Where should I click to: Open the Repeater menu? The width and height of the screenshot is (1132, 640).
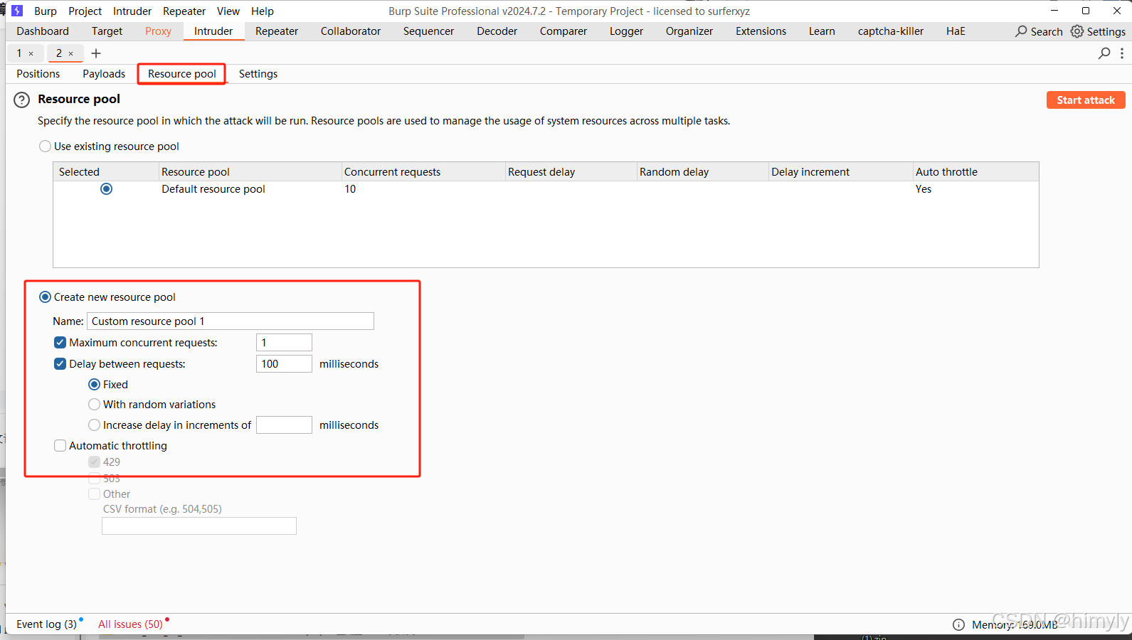click(184, 11)
